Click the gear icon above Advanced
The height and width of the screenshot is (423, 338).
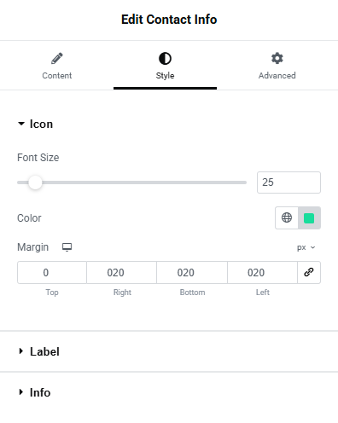click(277, 58)
